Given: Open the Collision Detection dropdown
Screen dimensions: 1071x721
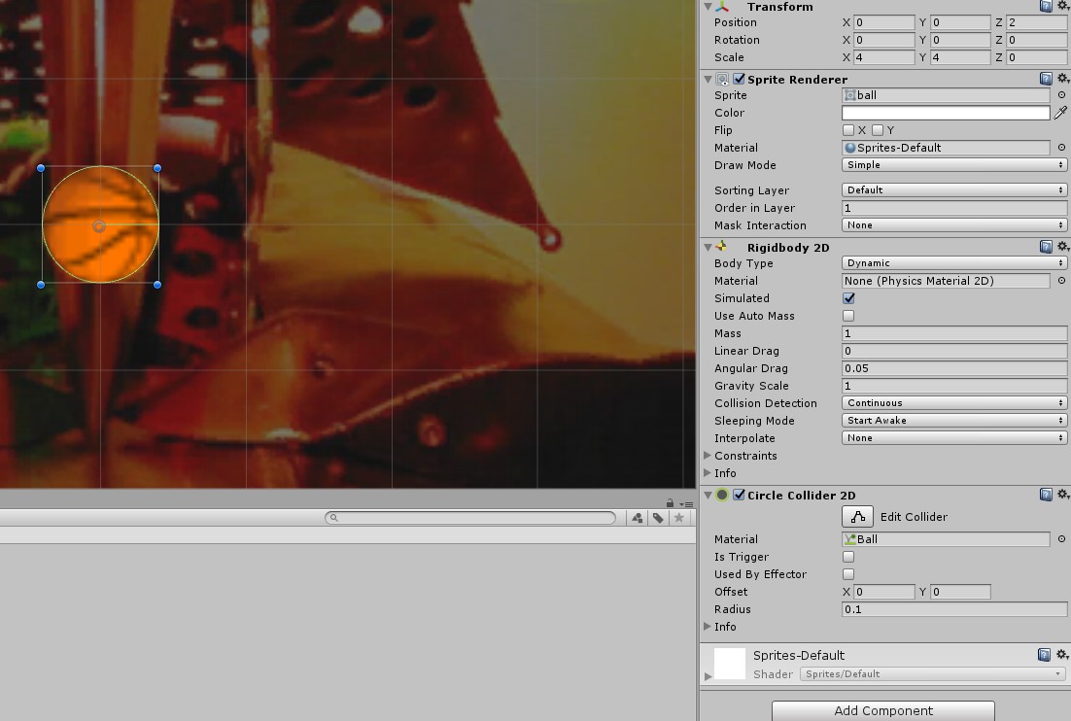Looking at the screenshot, I should point(954,403).
